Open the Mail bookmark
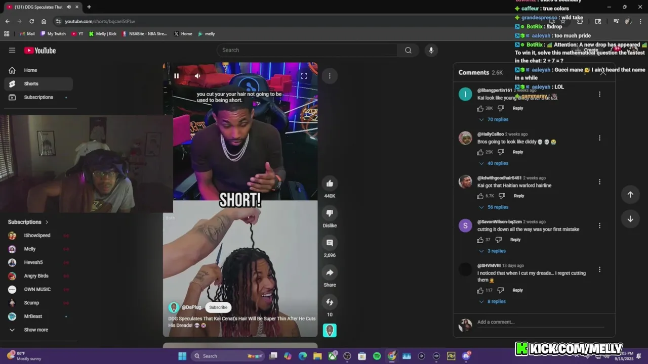Screen dimensions: 648x364 [27, 34]
